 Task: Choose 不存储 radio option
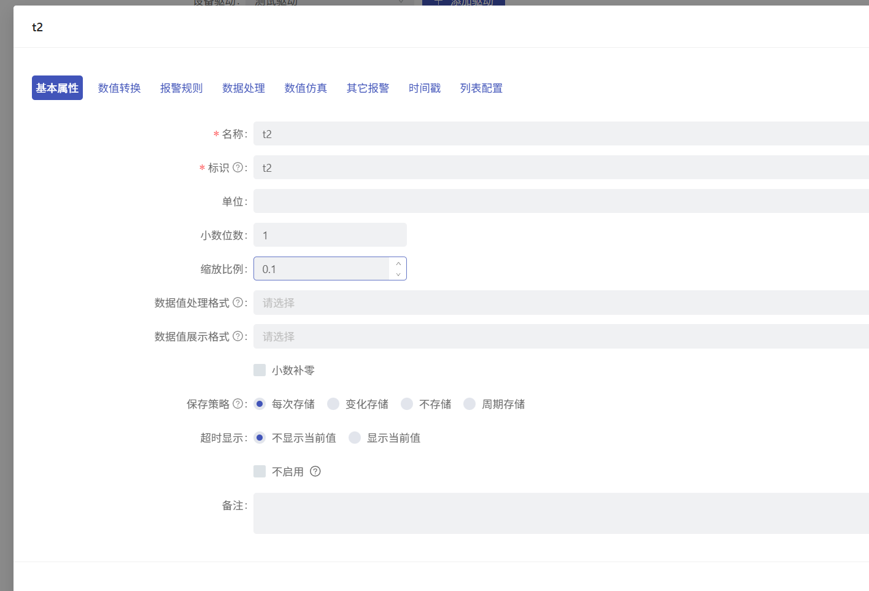click(407, 404)
